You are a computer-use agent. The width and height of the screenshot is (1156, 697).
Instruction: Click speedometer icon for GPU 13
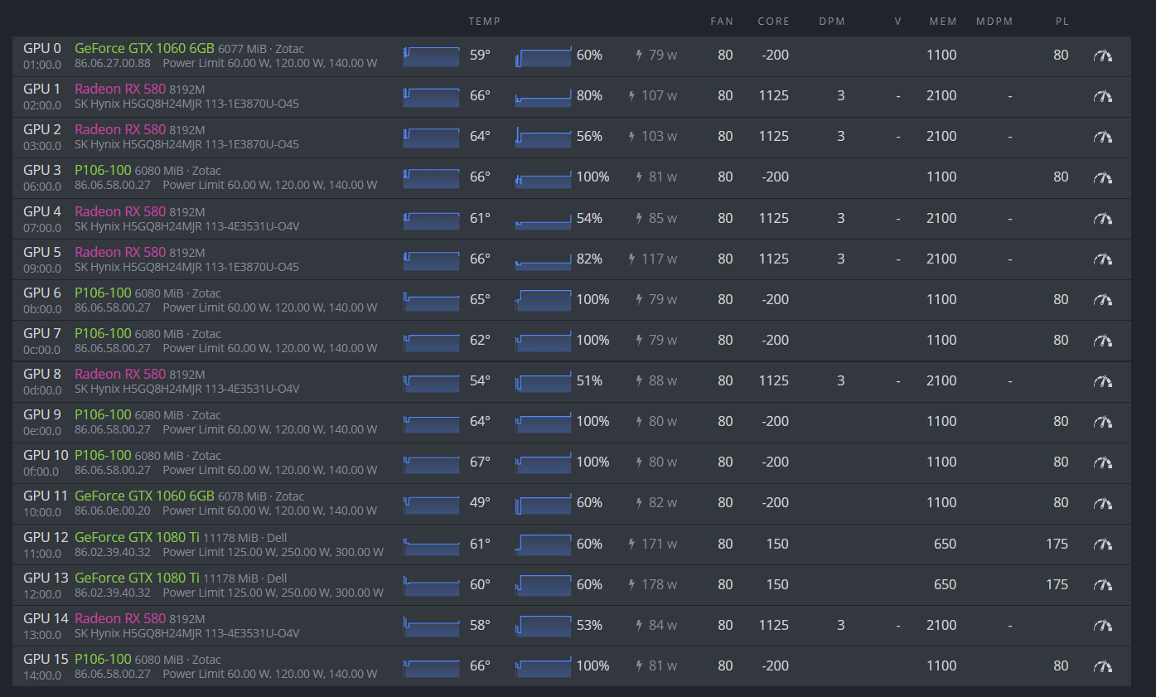click(x=1102, y=585)
